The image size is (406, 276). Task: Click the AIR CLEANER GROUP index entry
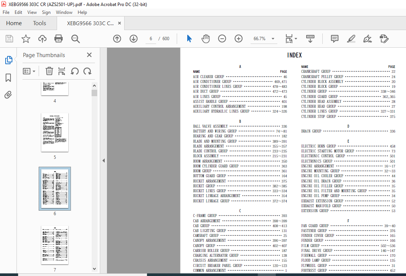pyautogui.click(x=240, y=77)
